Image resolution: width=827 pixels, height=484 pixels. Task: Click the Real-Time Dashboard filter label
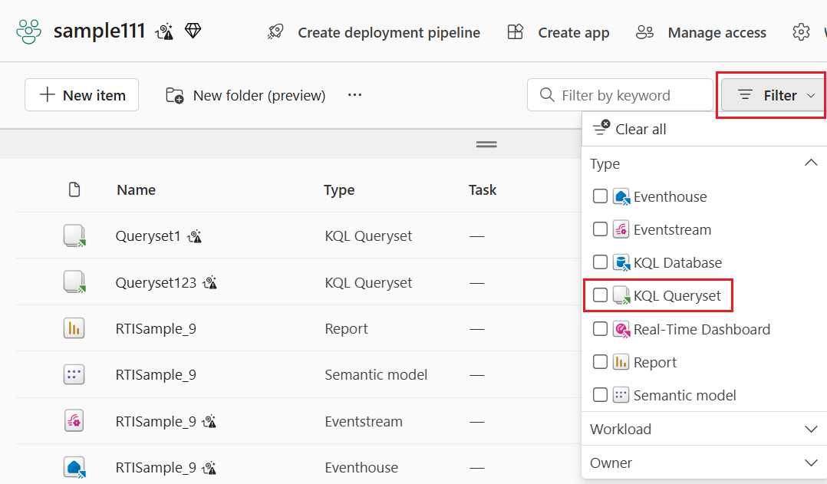tap(701, 330)
